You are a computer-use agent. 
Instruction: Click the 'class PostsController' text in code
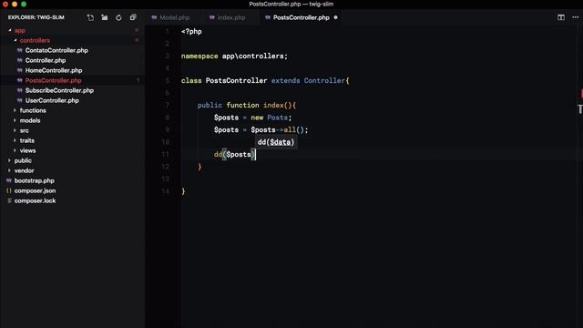coord(224,81)
